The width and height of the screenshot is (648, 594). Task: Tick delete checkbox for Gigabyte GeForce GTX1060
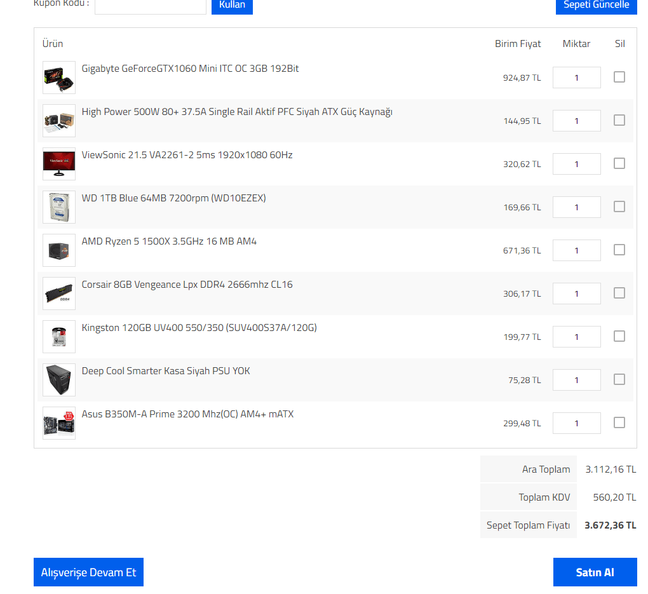click(x=619, y=77)
